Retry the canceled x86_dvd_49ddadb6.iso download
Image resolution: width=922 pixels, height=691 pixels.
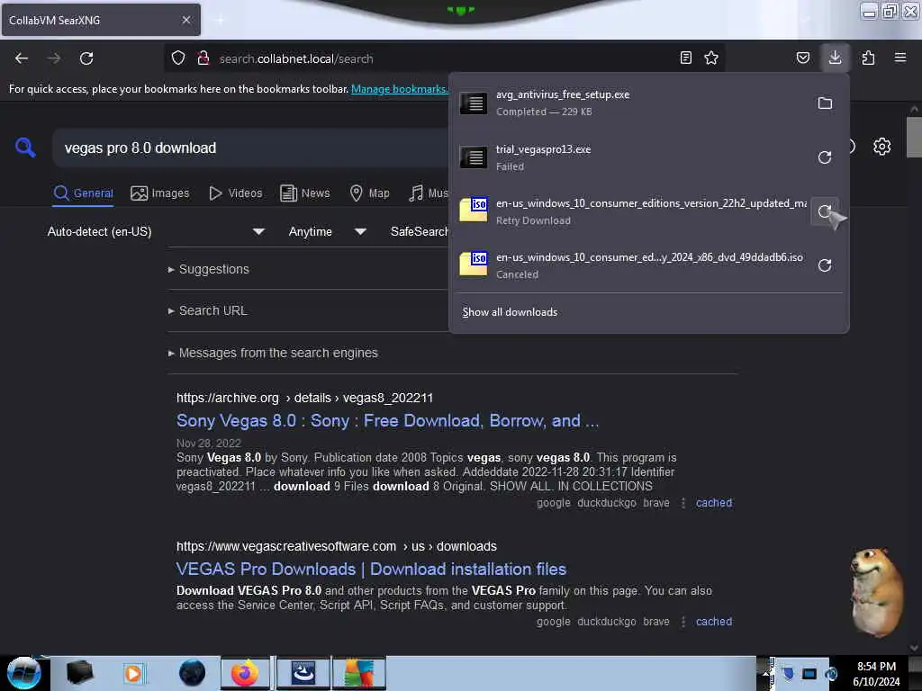tap(825, 265)
